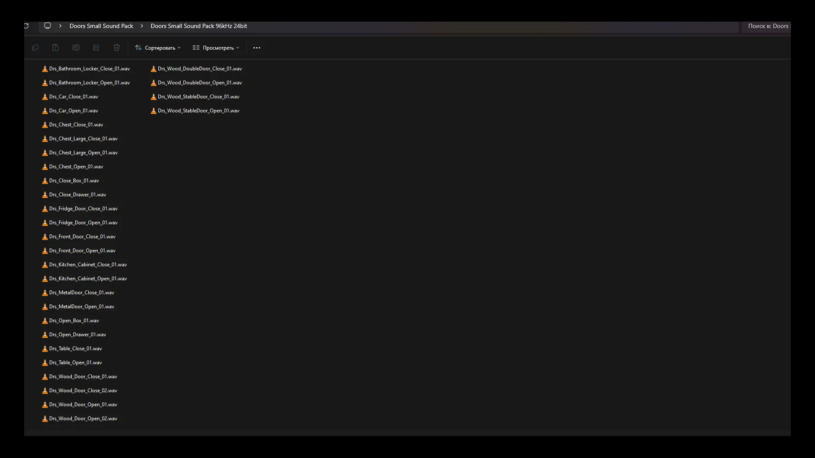Select Drs_Car_Close_01.wav file

coord(73,97)
